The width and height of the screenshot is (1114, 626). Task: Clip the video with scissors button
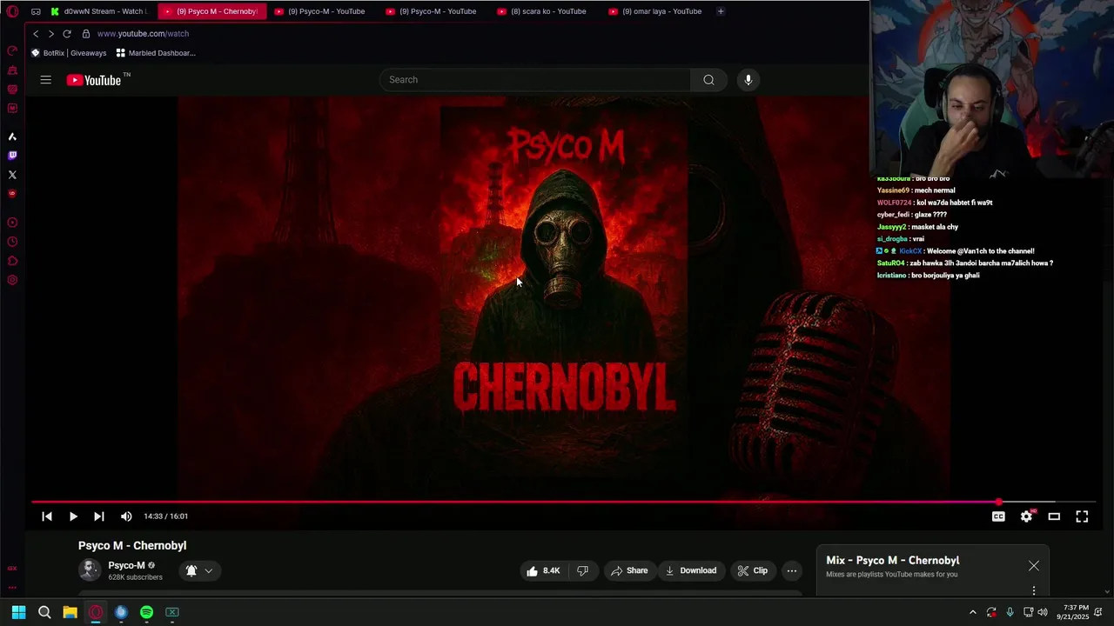(753, 570)
